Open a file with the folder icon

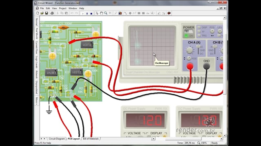tap(42, 13)
